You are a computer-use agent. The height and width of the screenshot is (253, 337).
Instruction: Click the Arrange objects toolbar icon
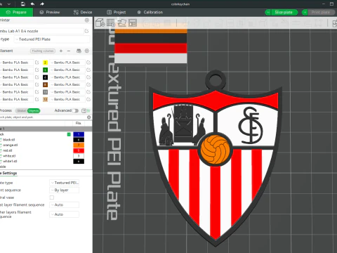(x=133, y=22)
